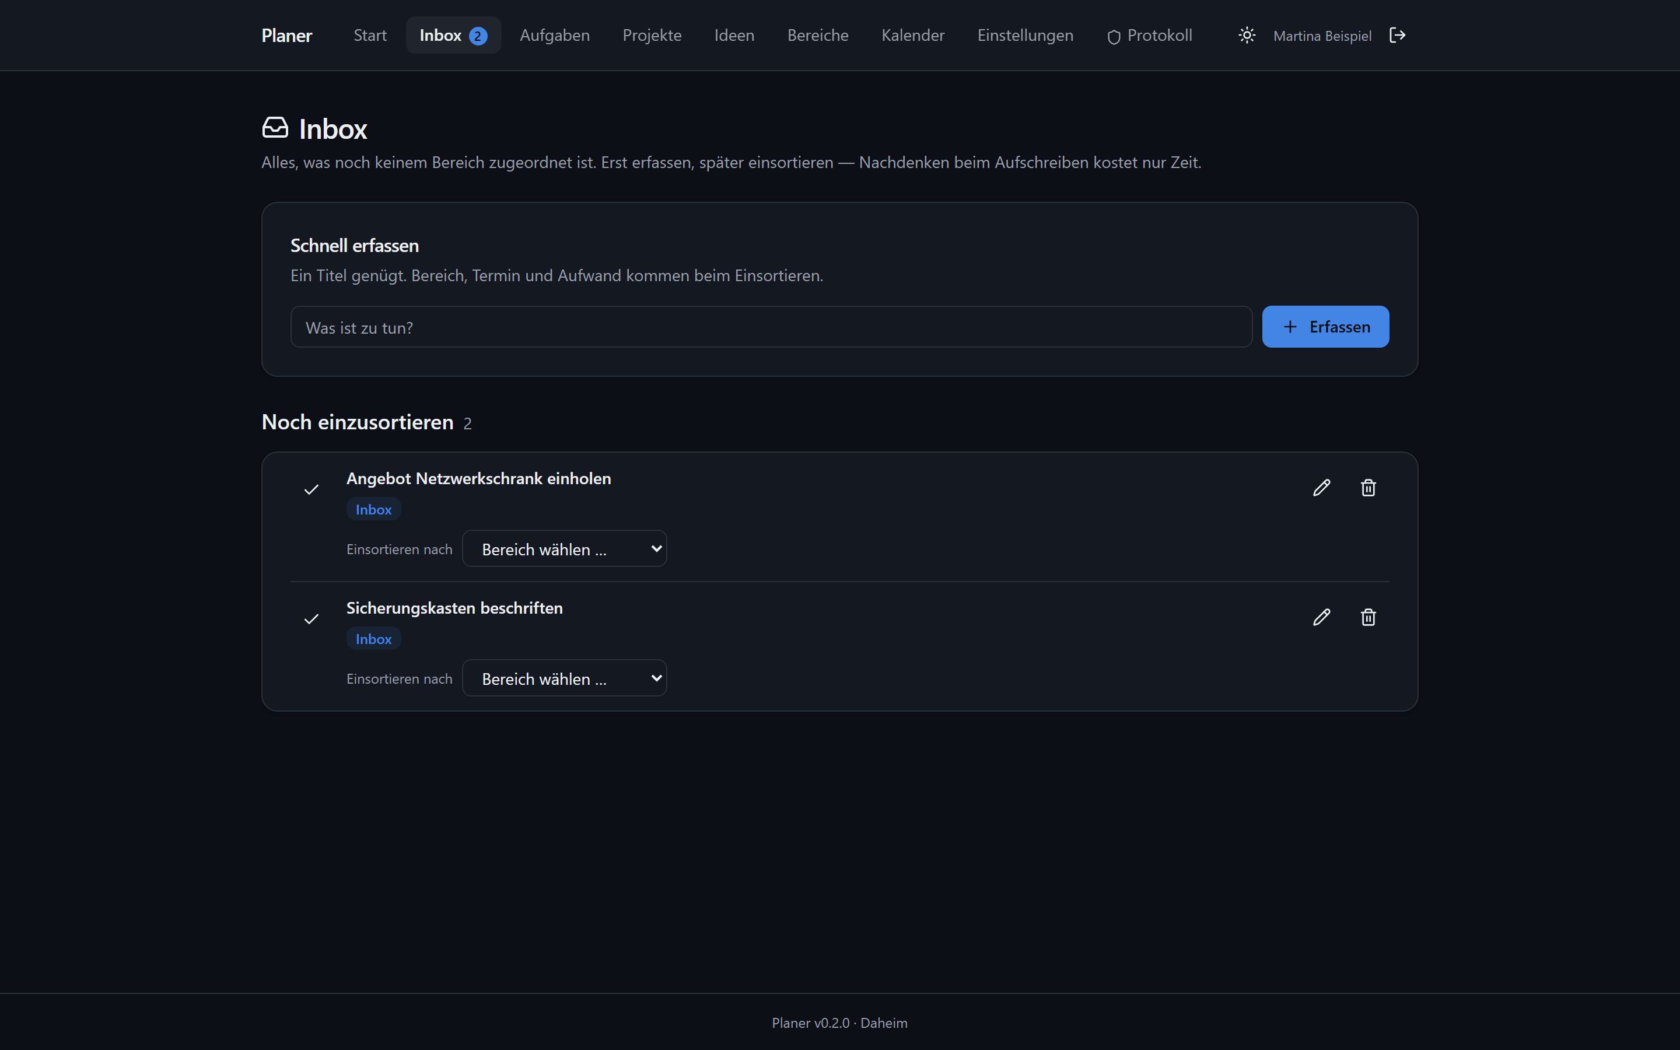Image resolution: width=1680 pixels, height=1050 pixels.
Task: Go to the Projekte tab
Action: (x=652, y=36)
